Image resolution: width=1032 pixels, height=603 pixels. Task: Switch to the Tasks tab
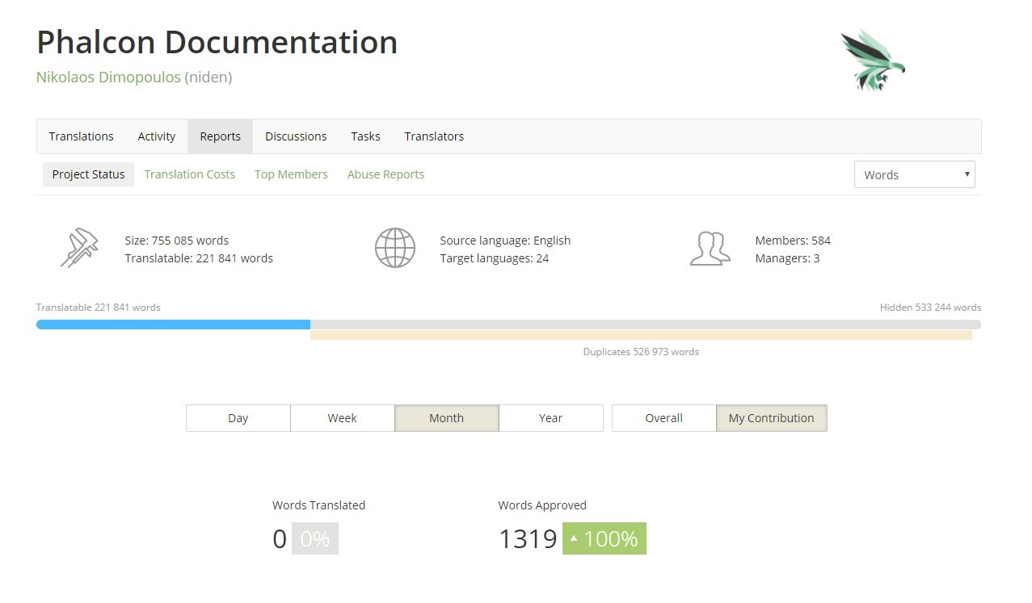click(x=365, y=136)
